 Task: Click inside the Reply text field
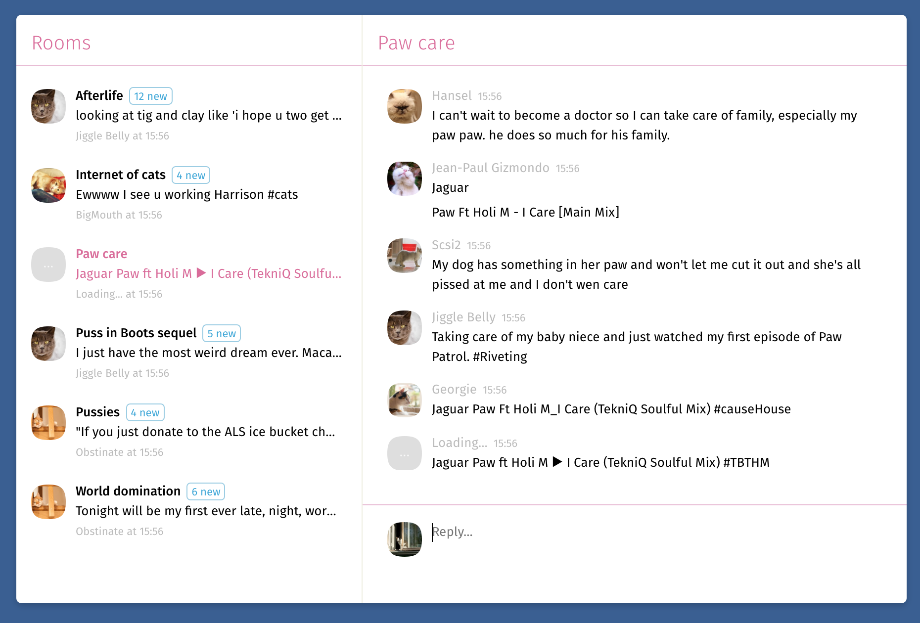544,532
